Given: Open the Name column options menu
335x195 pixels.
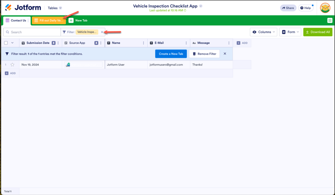Looking at the screenshot, I should pyautogui.click(x=143, y=43).
